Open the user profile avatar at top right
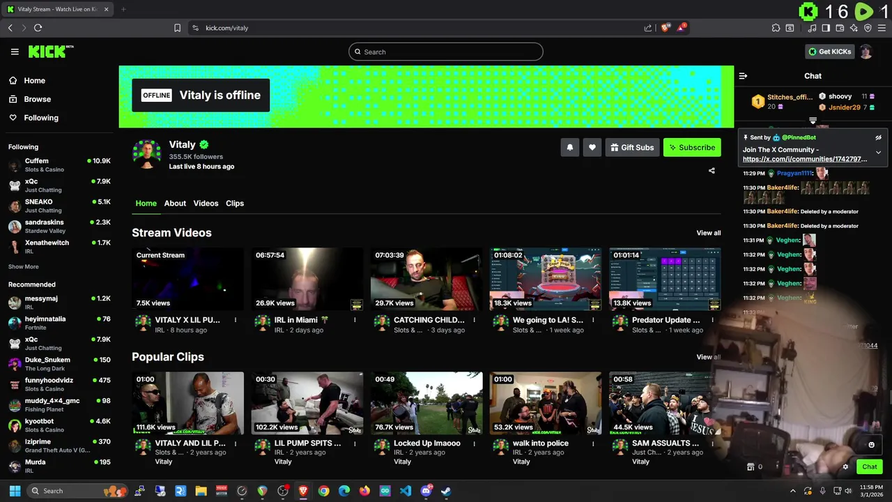The width and height of the screenshot is (892, 502). 866,52
